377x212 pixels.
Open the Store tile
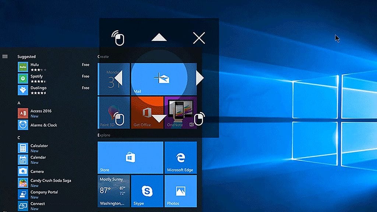(x=130, y=158)
